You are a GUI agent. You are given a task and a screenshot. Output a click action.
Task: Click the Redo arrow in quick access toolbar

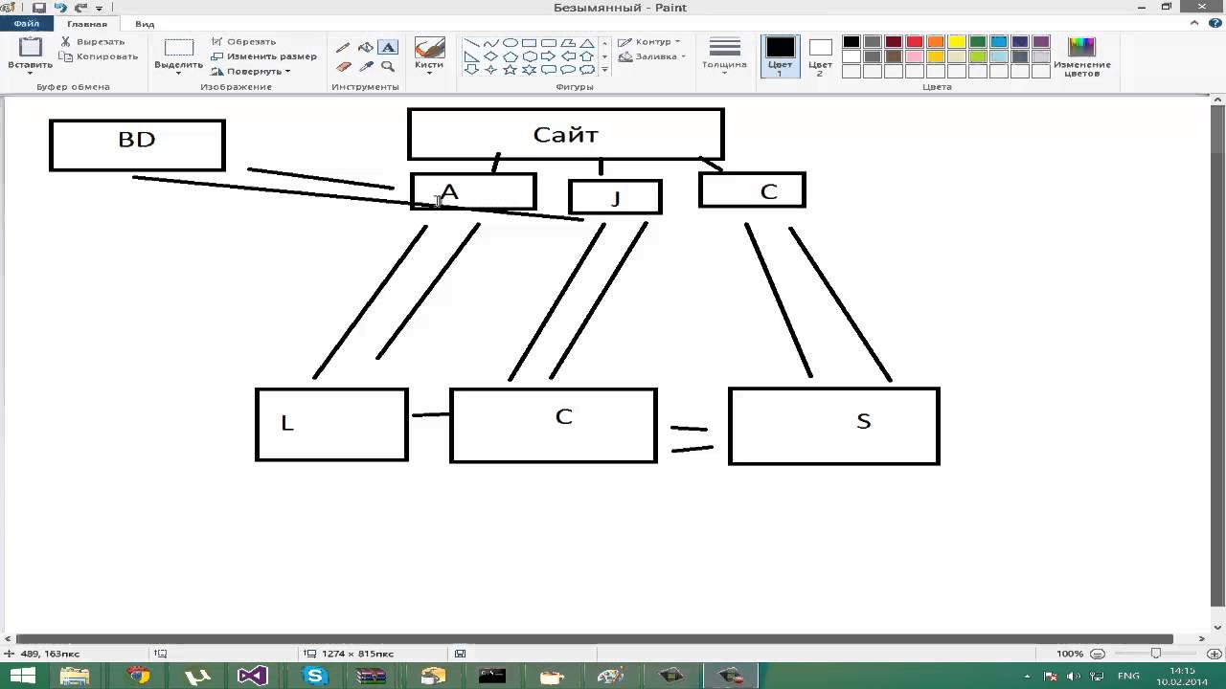click(x=80, y=8)
